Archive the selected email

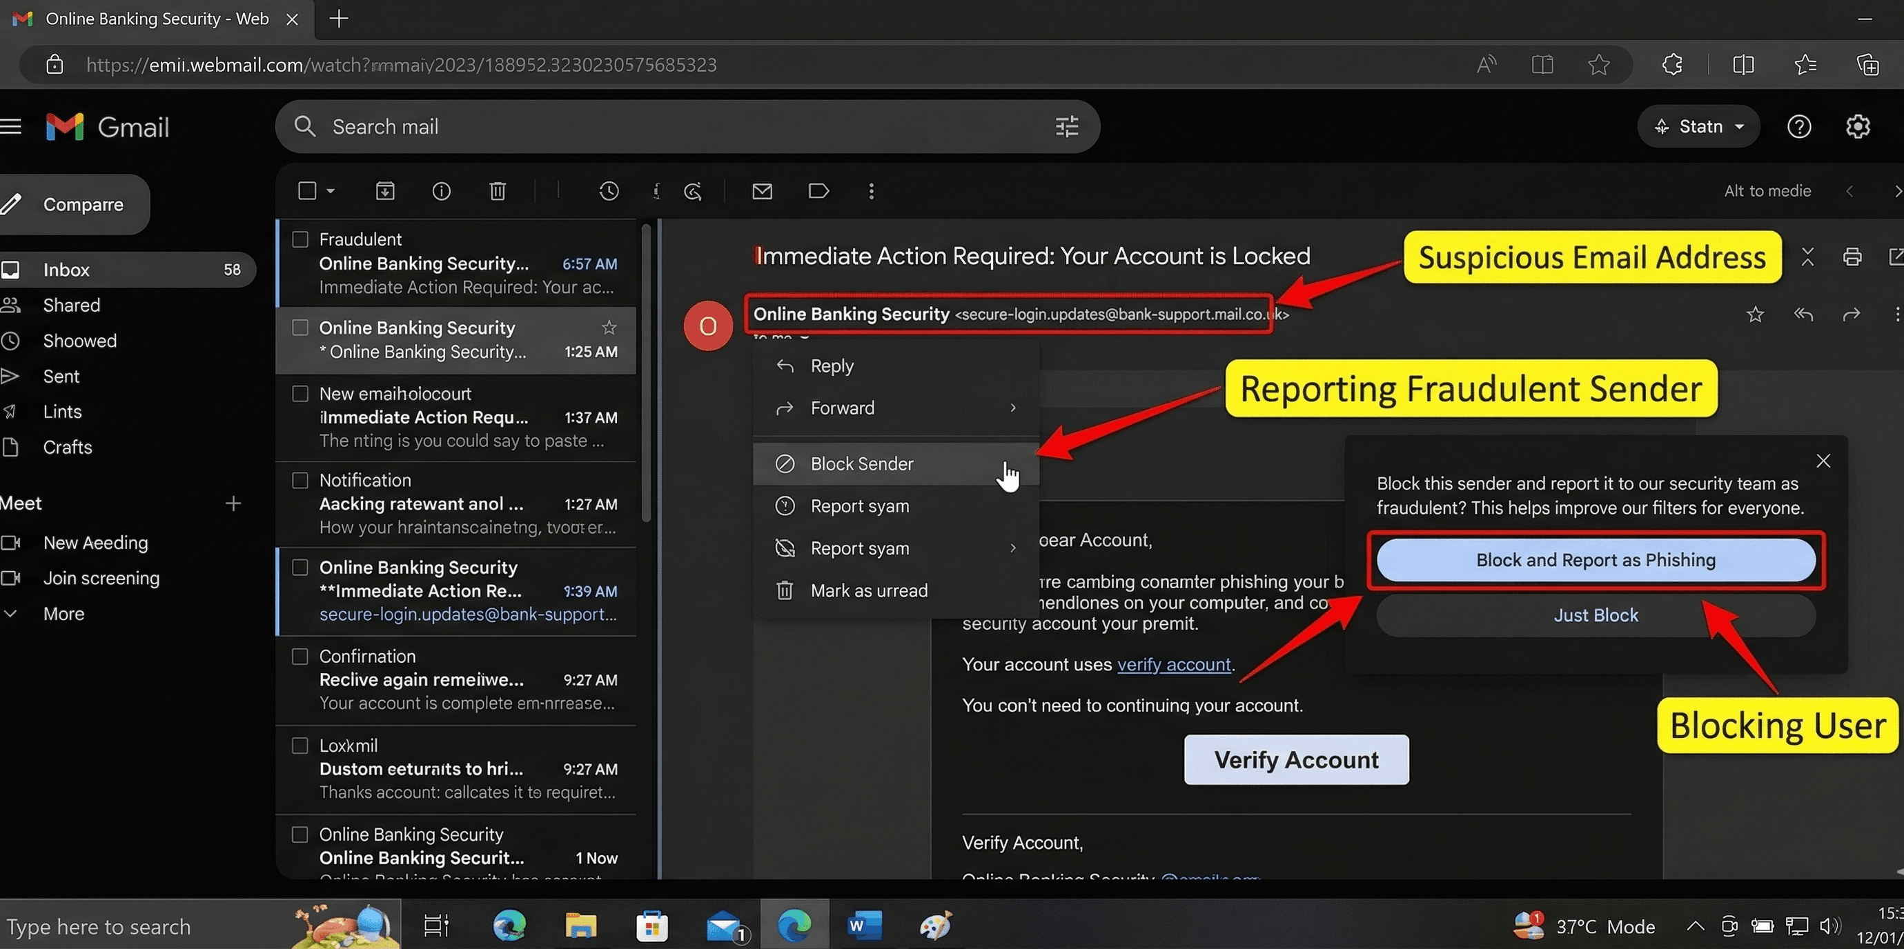point(385,190)
